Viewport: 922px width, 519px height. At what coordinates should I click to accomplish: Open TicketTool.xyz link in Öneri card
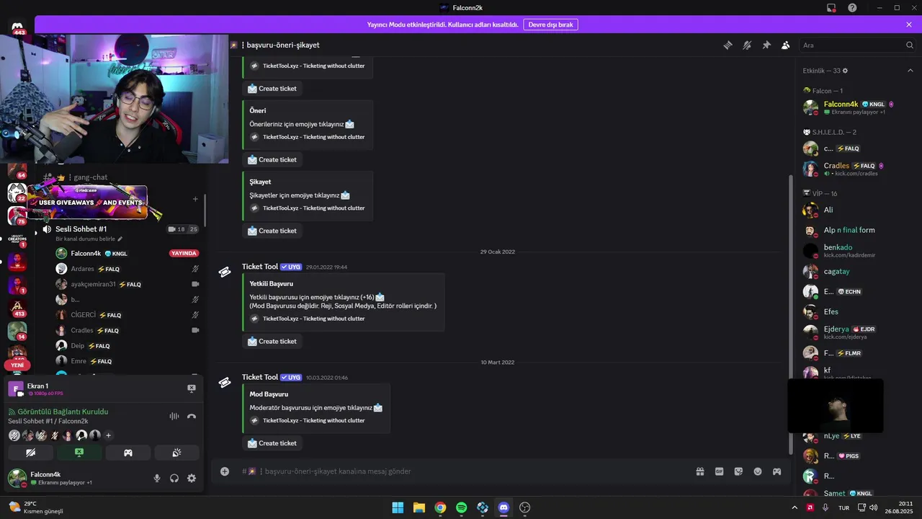coord(313,137)
